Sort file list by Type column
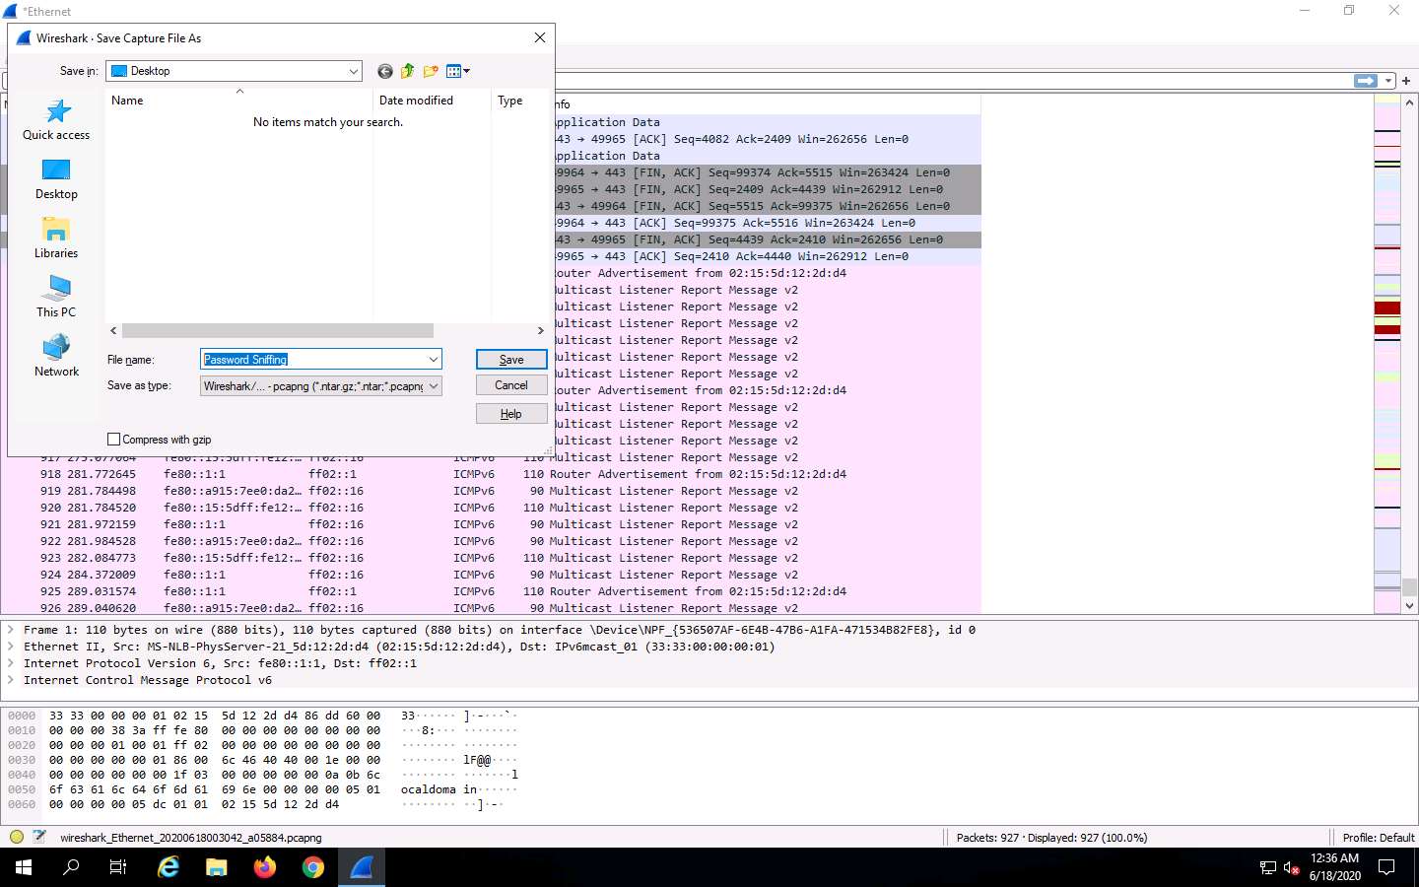This screenshot has width=1419, height=887. (518, 101)
